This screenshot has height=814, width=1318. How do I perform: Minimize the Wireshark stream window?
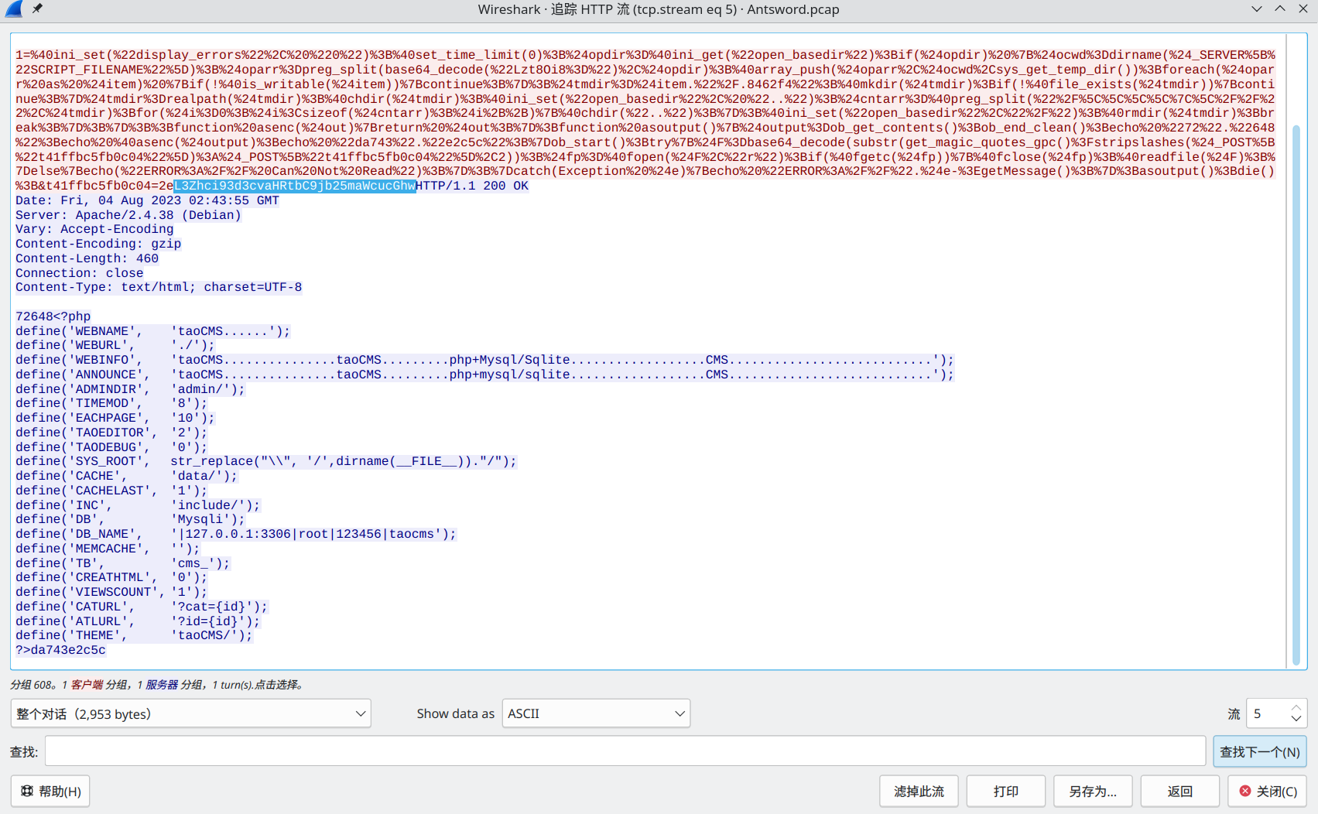tap(1257, 9)
